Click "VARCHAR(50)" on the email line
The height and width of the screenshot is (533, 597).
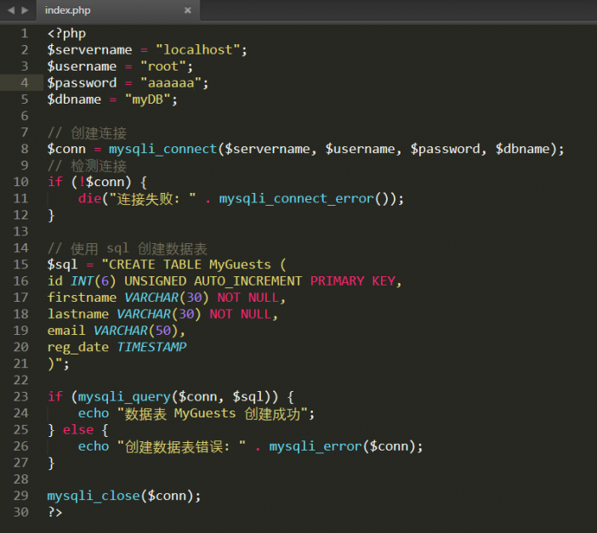(135, 331)
